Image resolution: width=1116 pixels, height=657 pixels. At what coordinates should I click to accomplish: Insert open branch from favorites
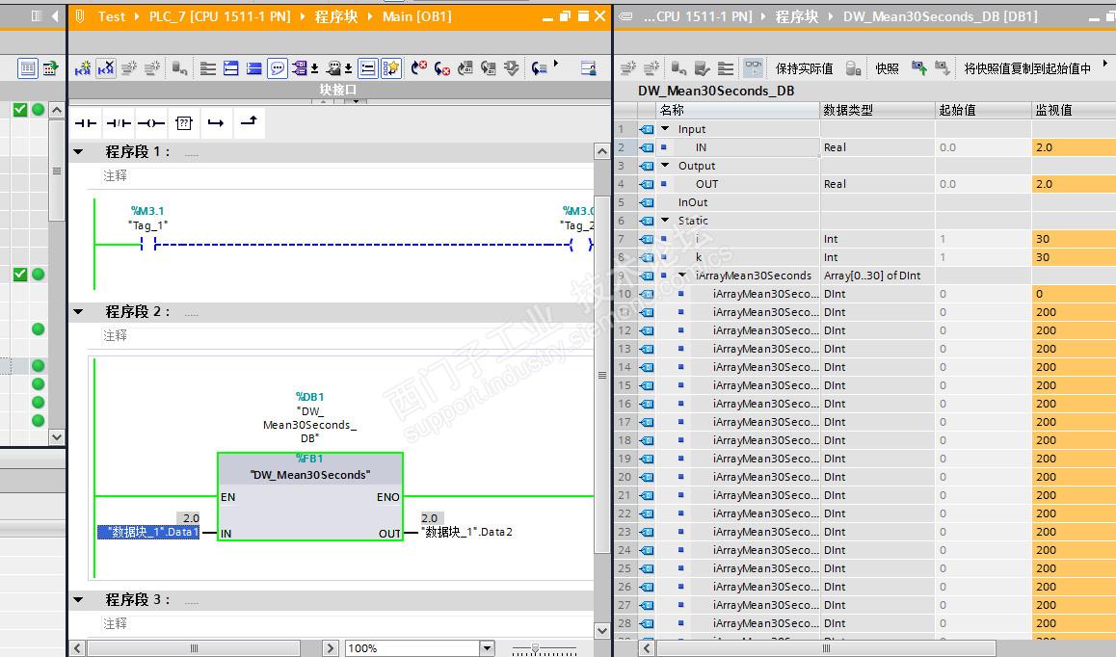pyautogui.click(x=216, y=123)
